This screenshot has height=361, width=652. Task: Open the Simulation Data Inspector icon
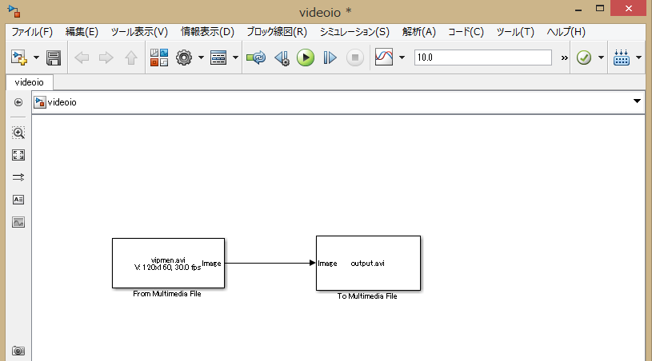tap(384, 58)
